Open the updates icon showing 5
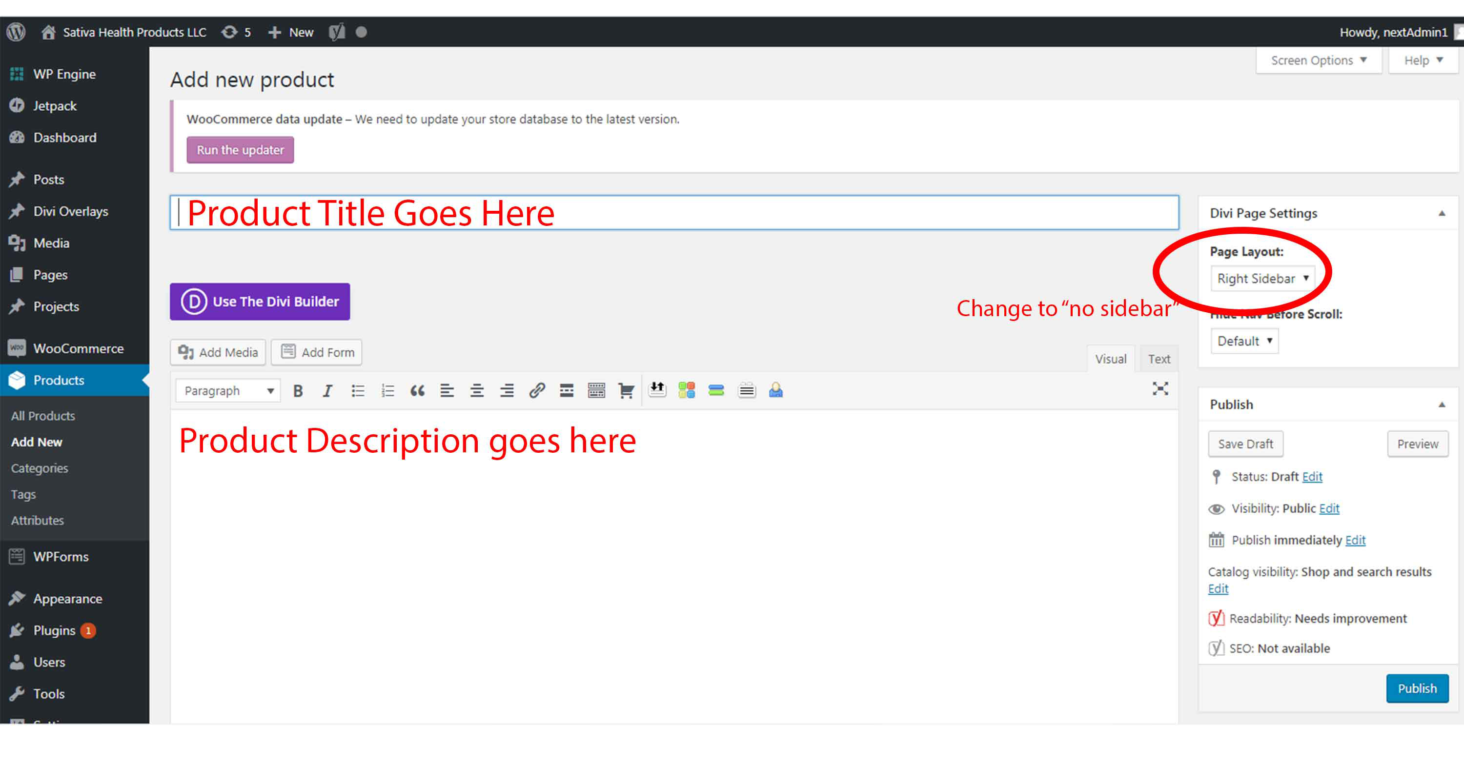Screen dimensions: 1464x767 point(236,32)
